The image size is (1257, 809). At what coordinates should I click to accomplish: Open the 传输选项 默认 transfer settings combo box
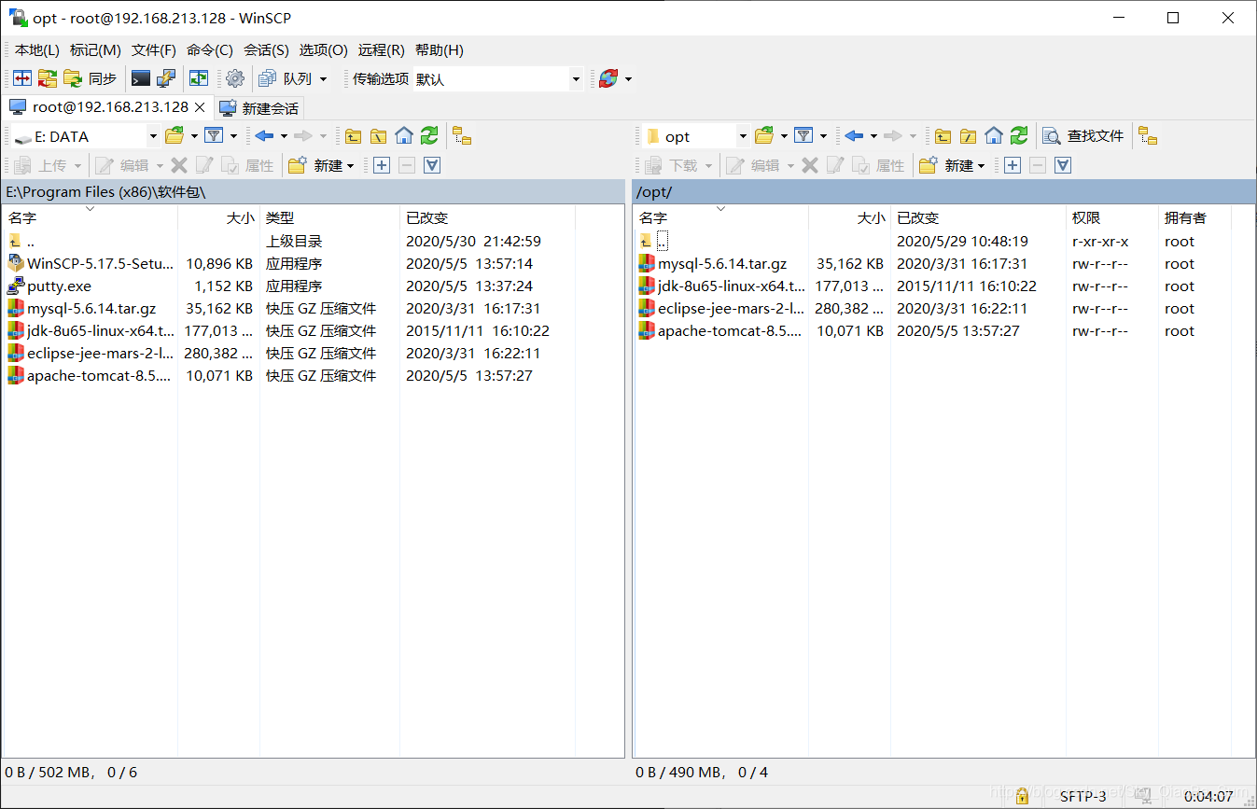[x=497, y=79]
